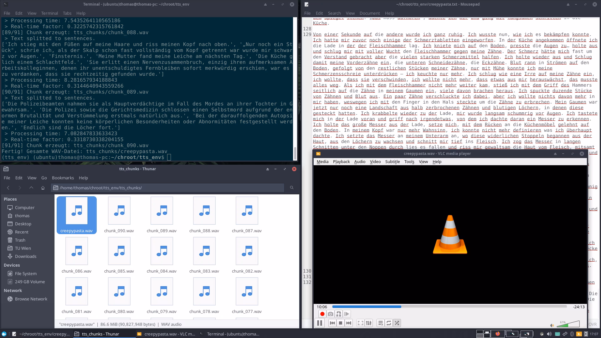Viewport: 601px width, 338px height.
Task: Pause playback in VLC
Action: click(x=319, y=323)
